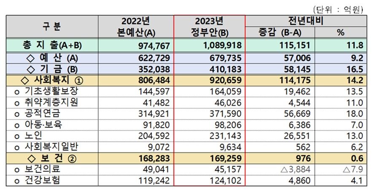375x193 pixels.
Task: Click the 전년대비 header cell
Action: (306, 21)
